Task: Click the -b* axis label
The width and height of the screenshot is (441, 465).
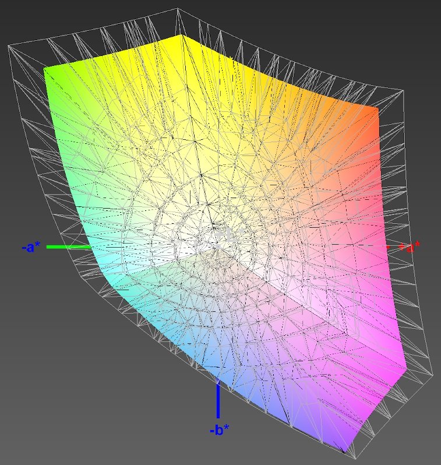Action: [220, 429]
